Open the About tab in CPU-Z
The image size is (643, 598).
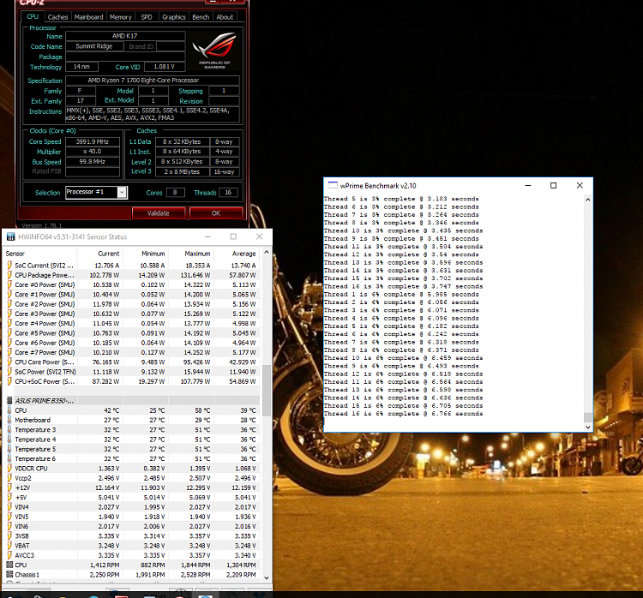coord(225,17)
